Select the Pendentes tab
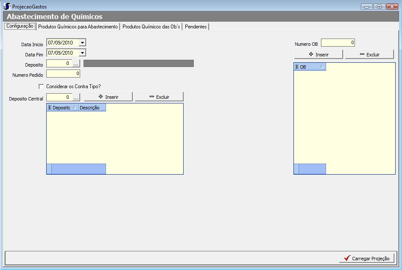 tap(196, 27)
